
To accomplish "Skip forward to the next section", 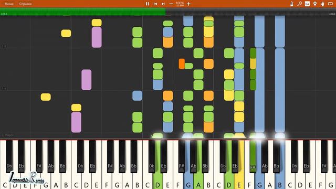I will 163,4.
